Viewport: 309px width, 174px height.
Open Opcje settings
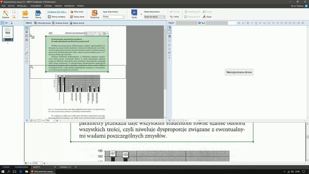(207, 17)
